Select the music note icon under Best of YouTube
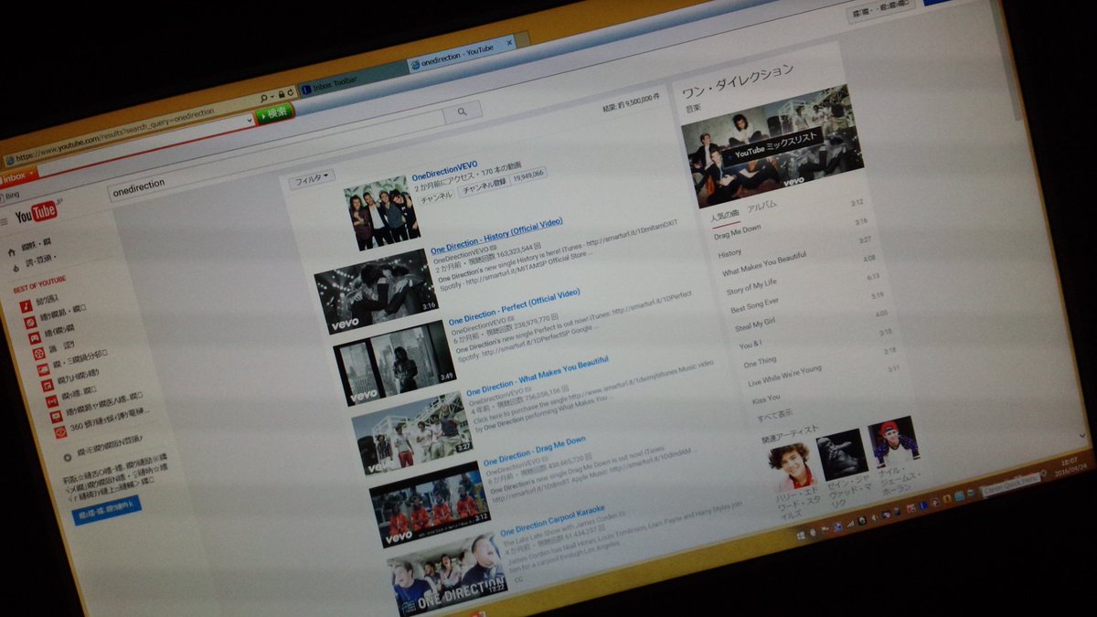The width and height of the screenshot is (1097, 617). pos(27,305)
